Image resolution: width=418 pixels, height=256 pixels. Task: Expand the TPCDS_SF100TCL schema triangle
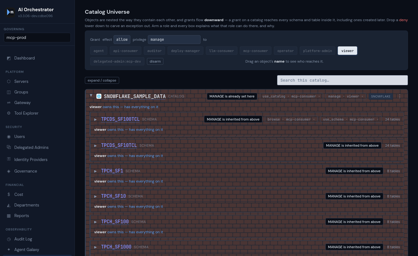(96, 120)
